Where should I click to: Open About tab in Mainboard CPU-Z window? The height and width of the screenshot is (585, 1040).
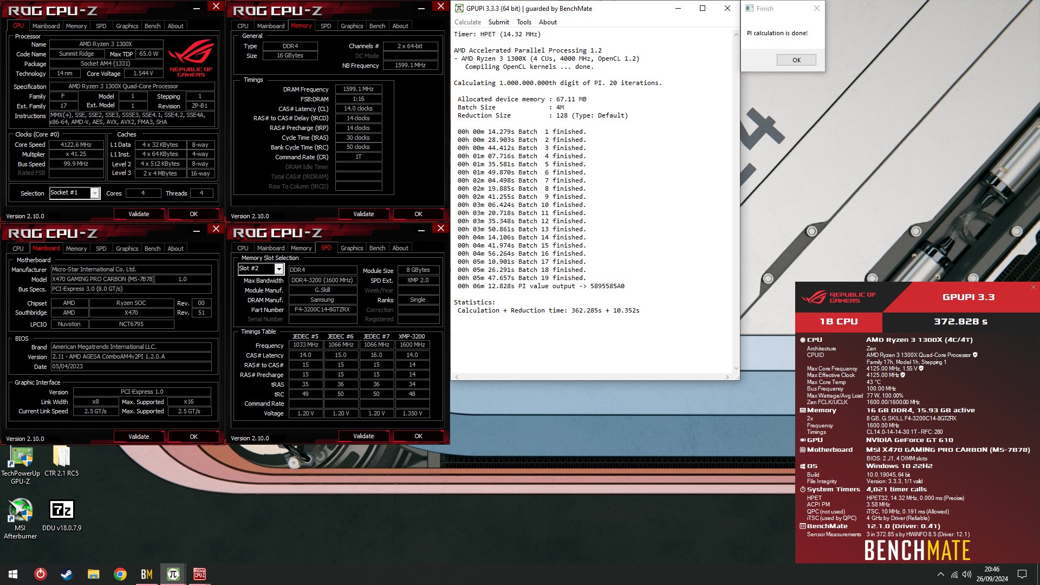click(x=175, y=249)
